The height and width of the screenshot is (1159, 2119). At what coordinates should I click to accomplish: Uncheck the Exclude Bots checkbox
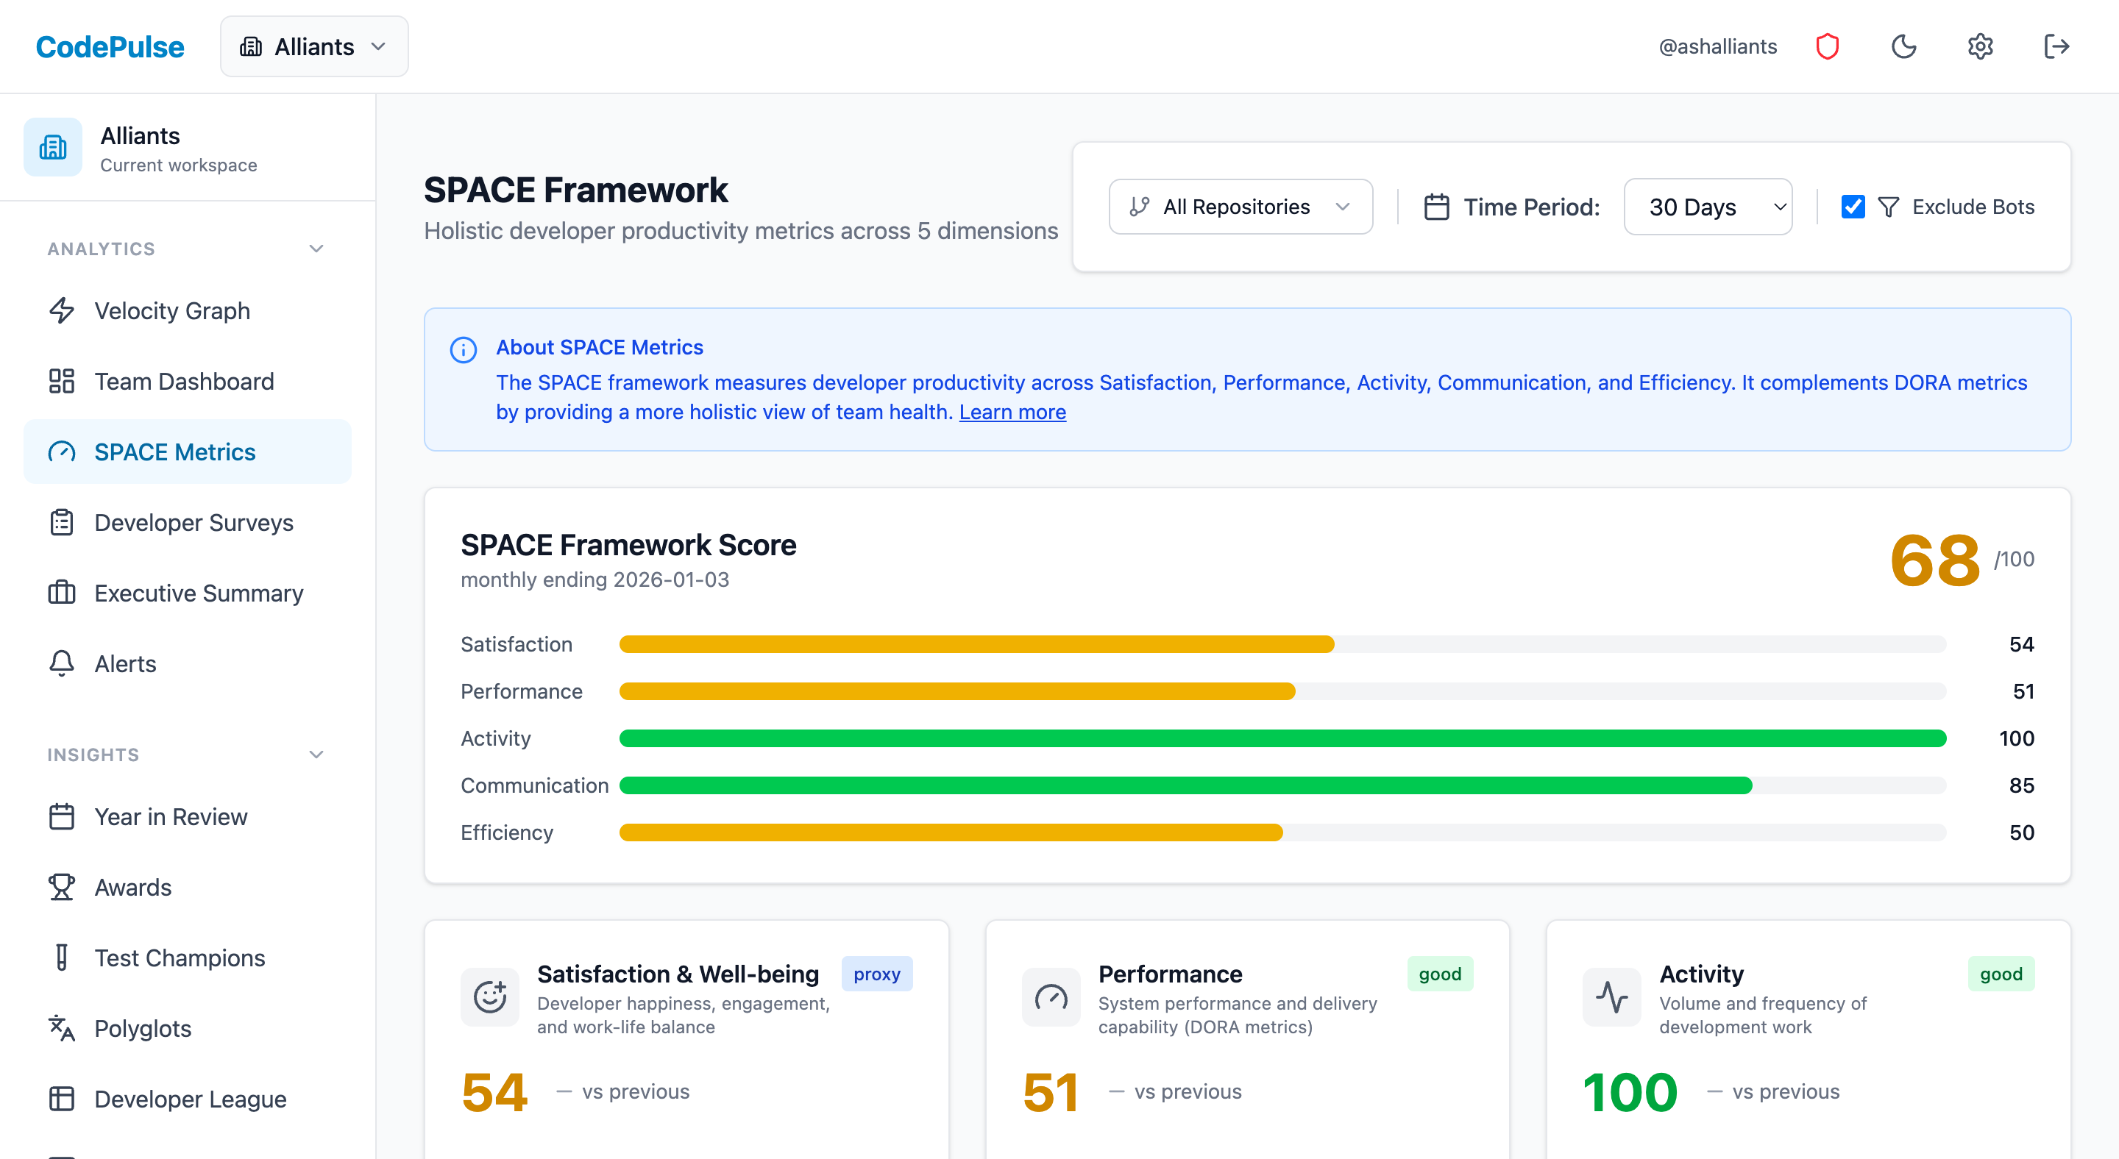pos(1852,207)
